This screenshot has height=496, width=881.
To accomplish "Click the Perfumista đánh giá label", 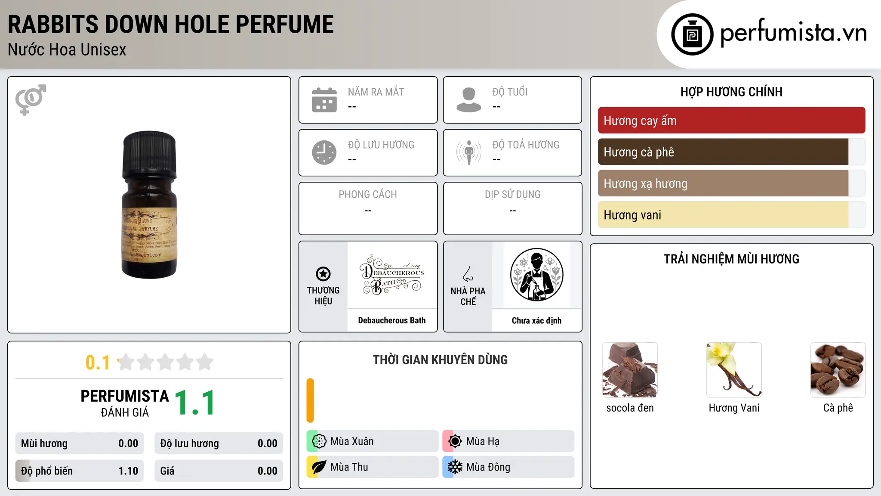I will (125, 403).
